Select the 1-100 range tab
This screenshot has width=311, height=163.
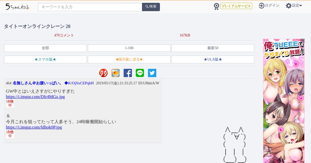(129, 48)
